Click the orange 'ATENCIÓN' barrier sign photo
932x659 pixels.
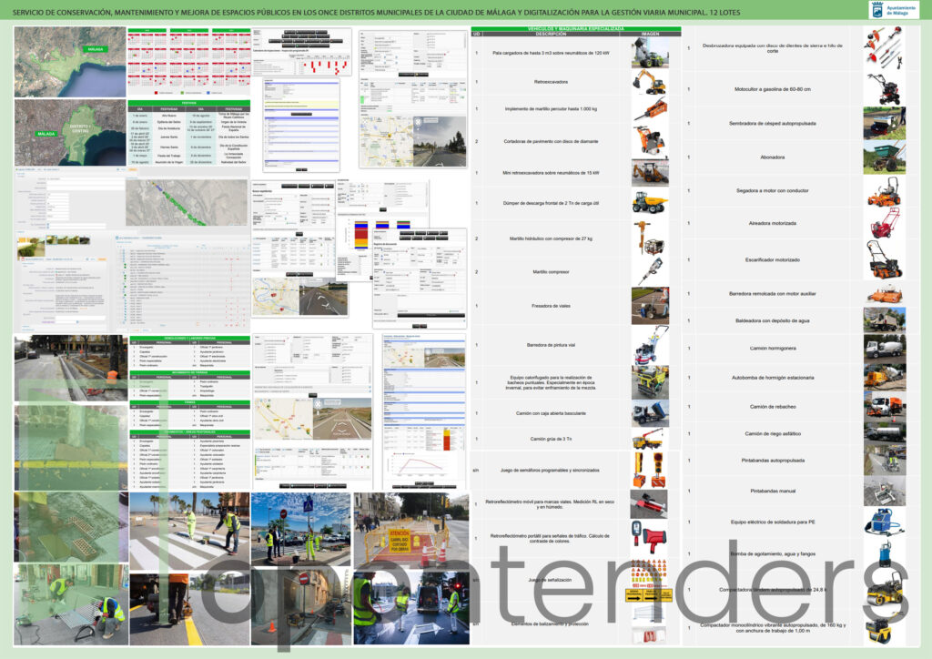click(411, 529)
